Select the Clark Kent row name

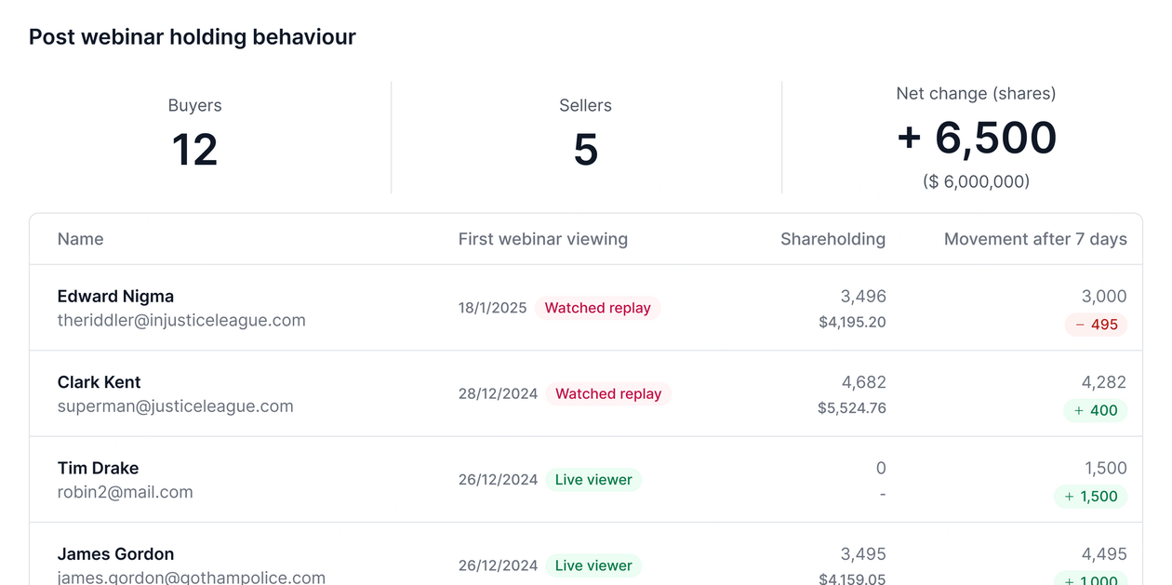click(x=100, y=382)
